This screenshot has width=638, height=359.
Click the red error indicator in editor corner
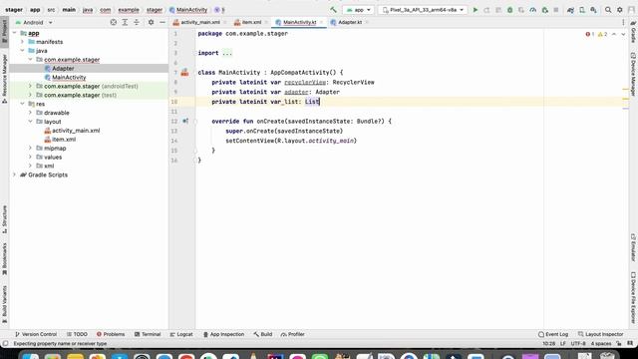[x=589, y=34]
